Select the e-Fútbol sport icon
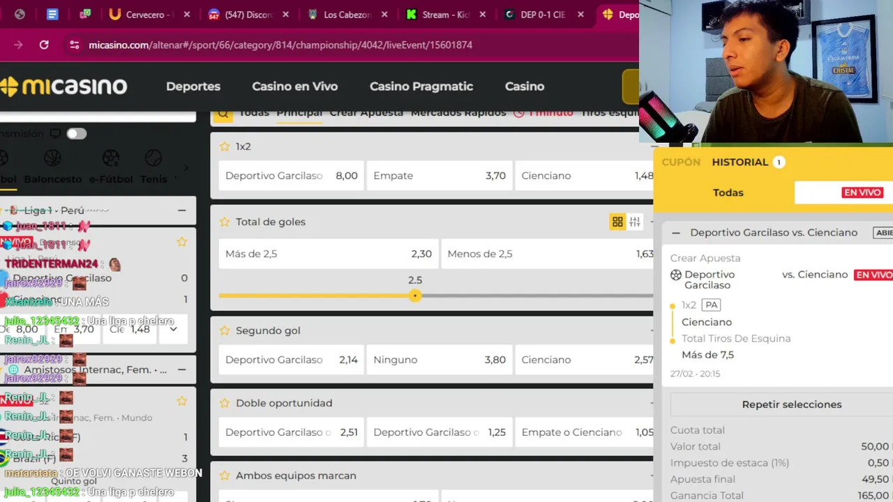 (110, 158)
